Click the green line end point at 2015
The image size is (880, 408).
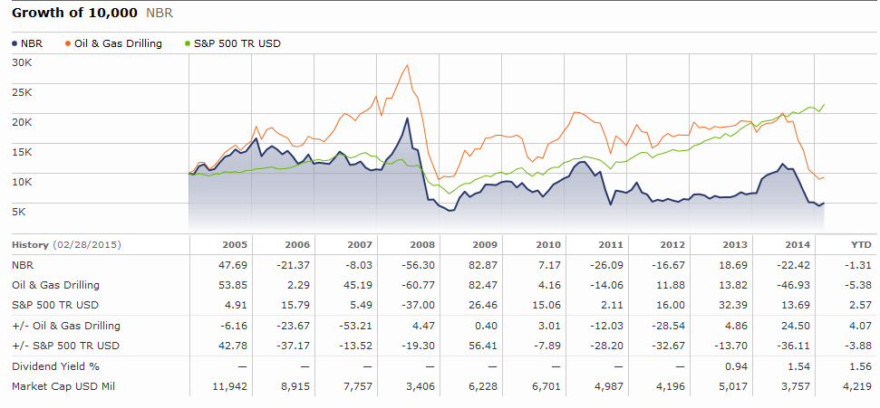click(823, 105)
